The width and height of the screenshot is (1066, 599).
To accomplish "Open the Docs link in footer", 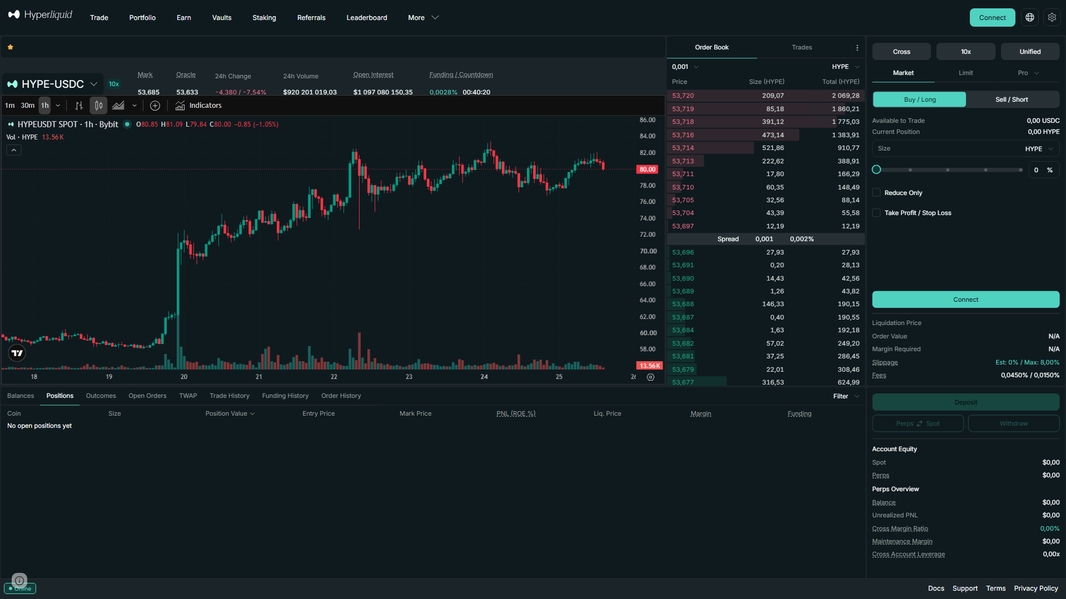I will (936, 588).
